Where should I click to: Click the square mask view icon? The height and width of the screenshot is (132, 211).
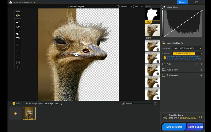point(18,63)
